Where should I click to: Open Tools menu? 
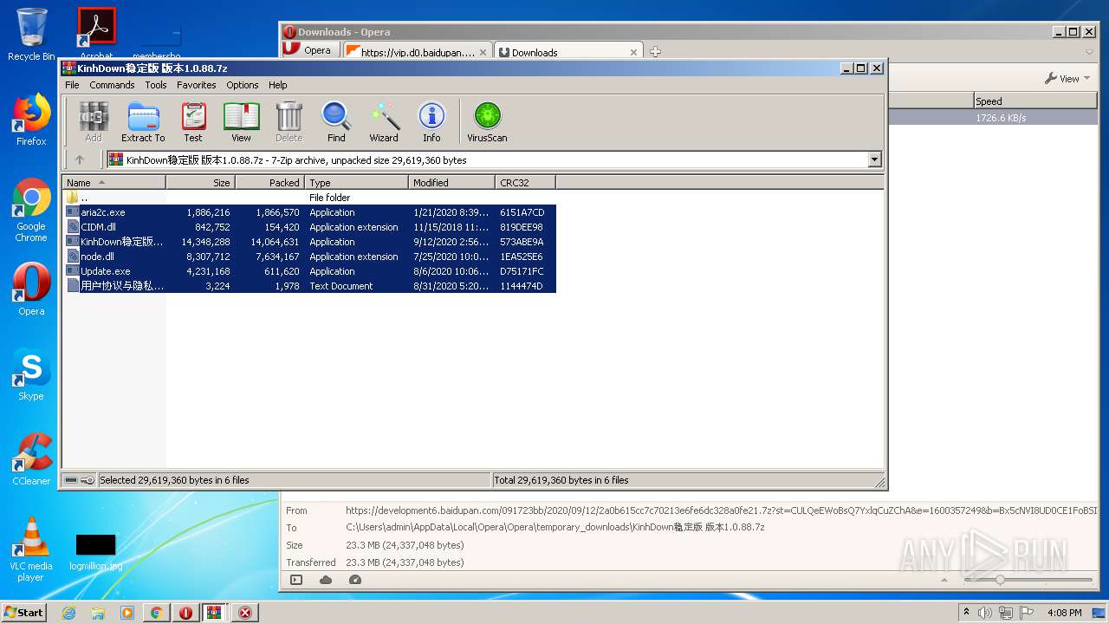156,85
